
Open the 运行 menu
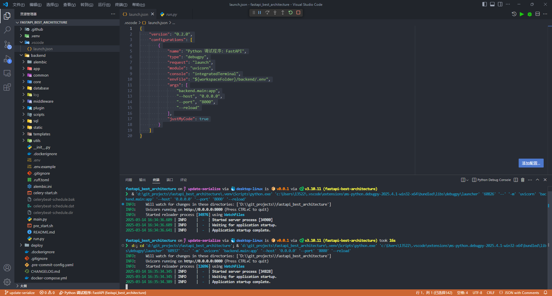coord(104,4)
